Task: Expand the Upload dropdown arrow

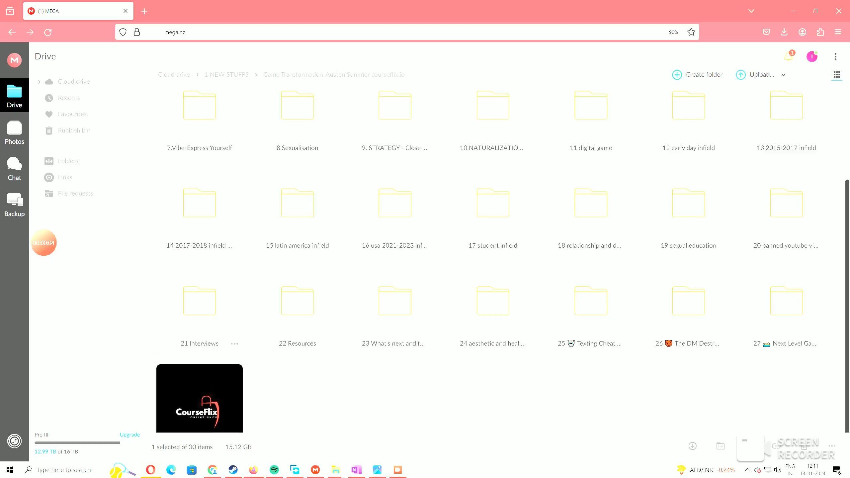Action: pyautogui.click(x=784, y=75)
